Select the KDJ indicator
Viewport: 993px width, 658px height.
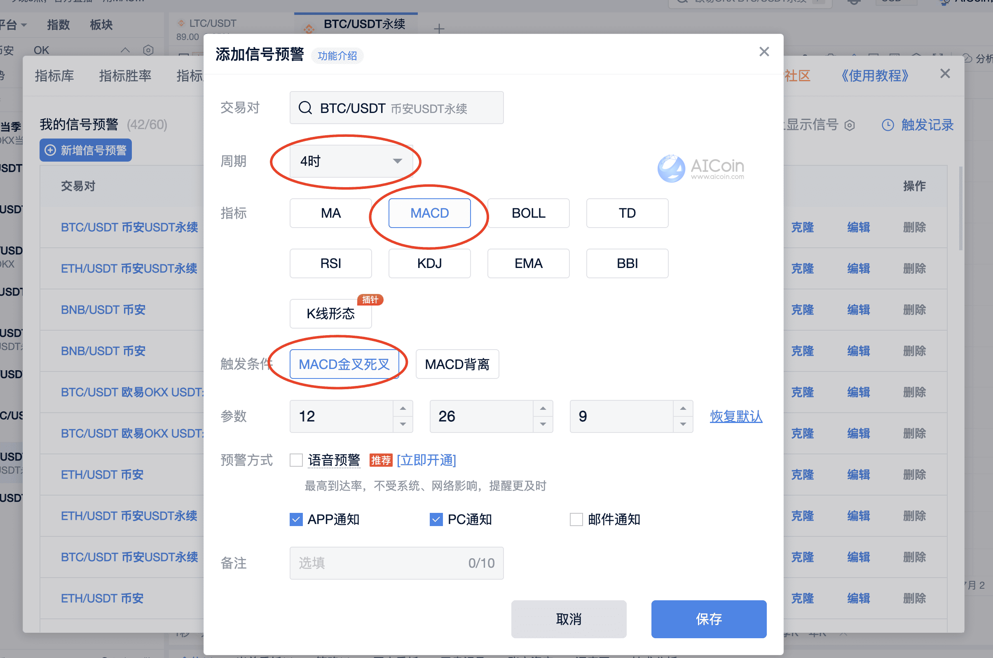pos(429,263)
